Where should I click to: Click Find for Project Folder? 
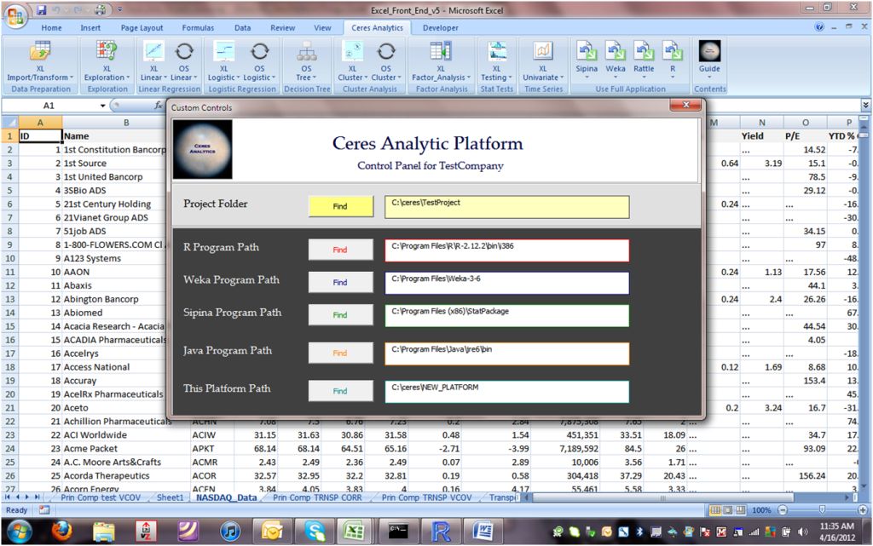(341, 206)
